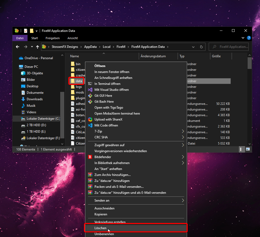Click the Explorer help question mark icon
Image resolution: width=260 pixels, height=237 pixels.
(x=249, y=38)
